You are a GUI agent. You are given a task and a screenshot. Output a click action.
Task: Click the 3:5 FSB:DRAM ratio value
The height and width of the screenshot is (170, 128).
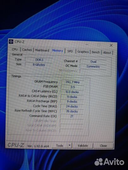point(72,87)
